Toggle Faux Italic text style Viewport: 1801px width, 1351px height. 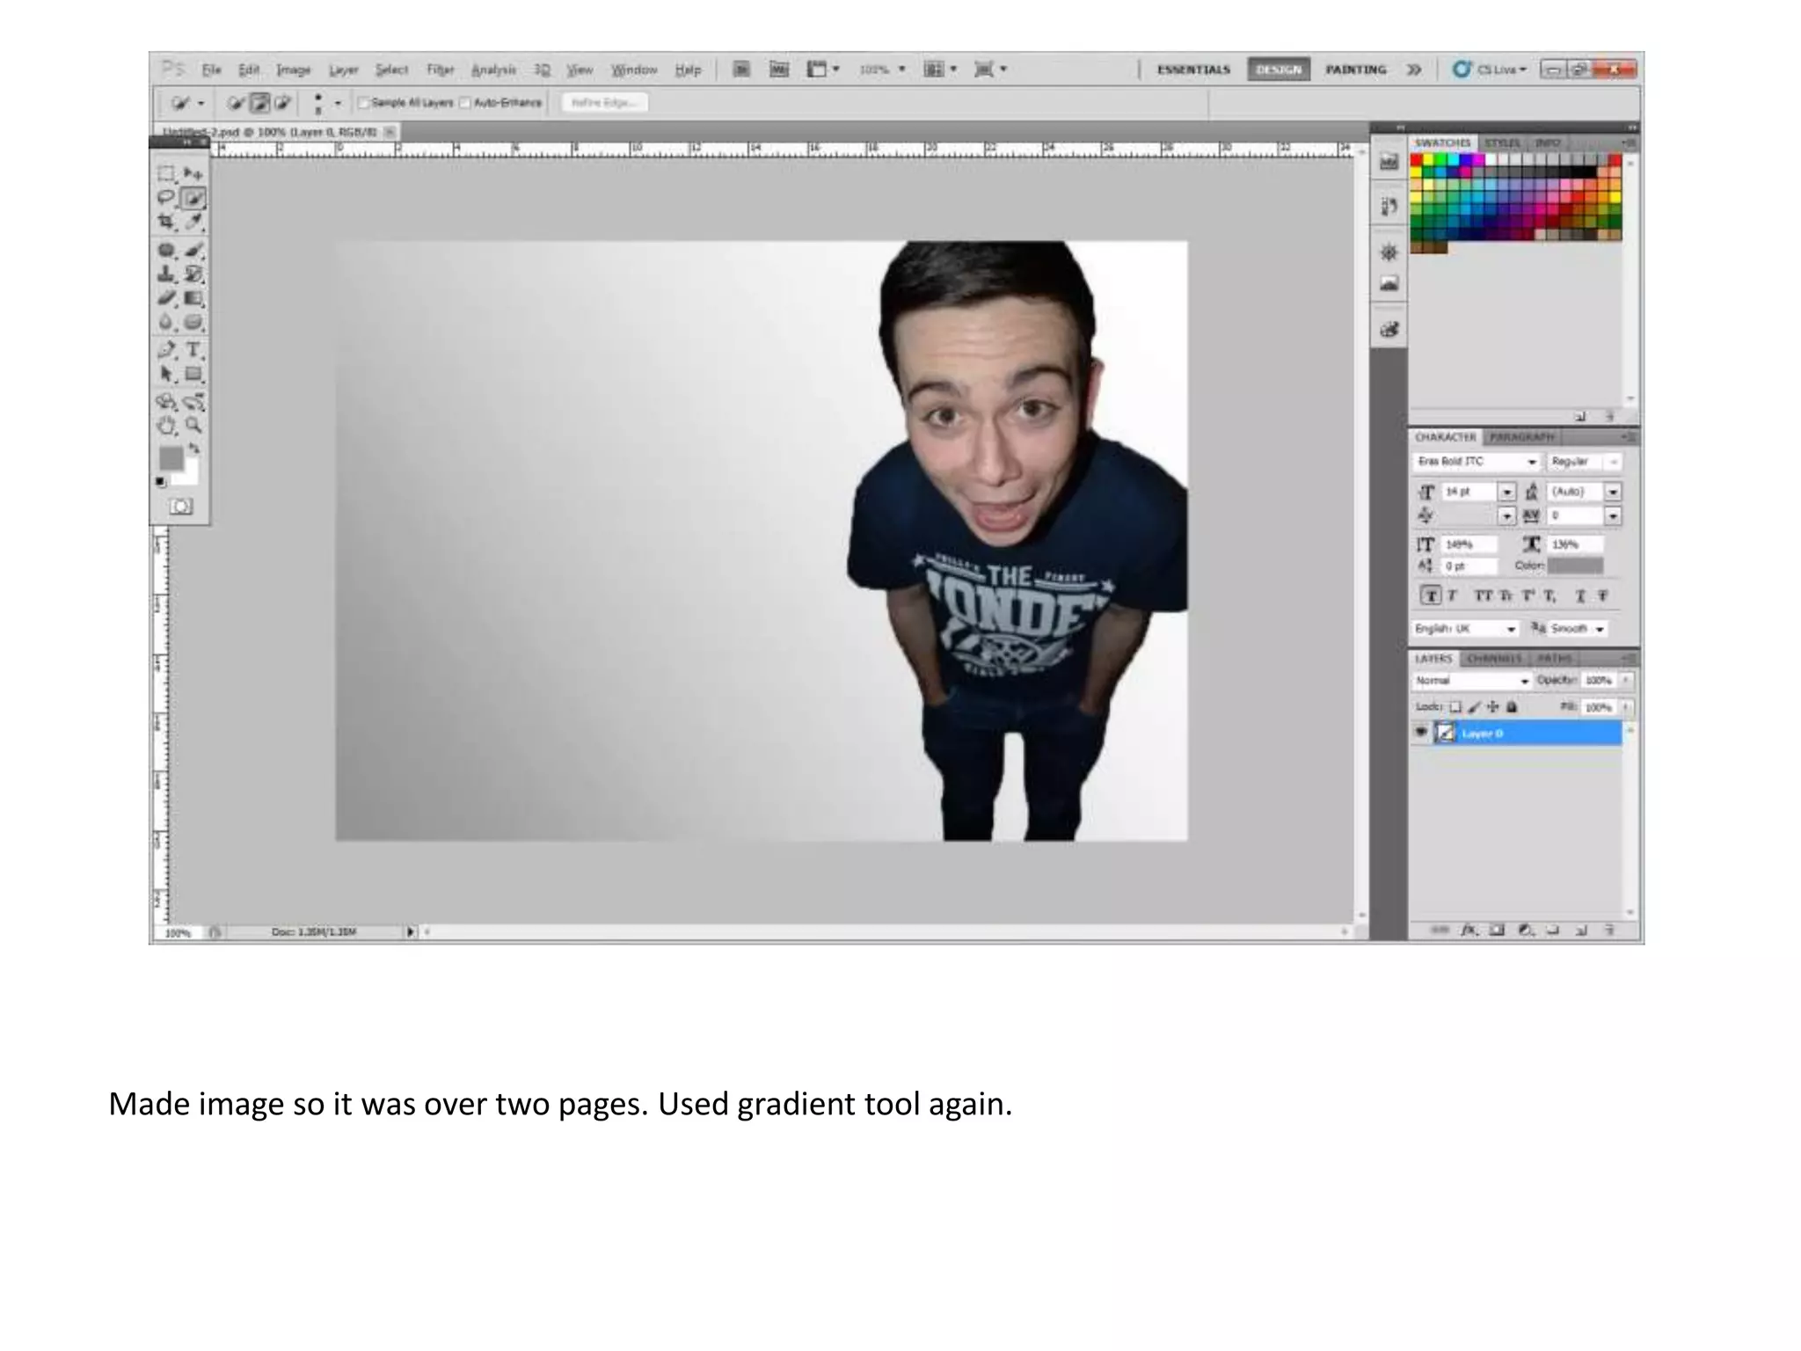1453,596
